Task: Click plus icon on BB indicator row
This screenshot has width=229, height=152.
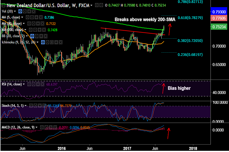Action: coord(41,36)
